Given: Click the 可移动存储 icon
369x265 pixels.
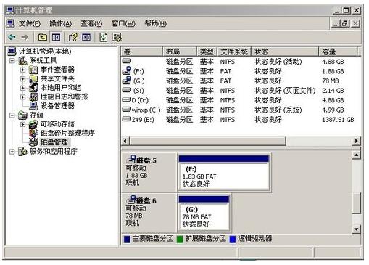Looking at the screenshot, I should pyautogui.click(x=33, y=124).
